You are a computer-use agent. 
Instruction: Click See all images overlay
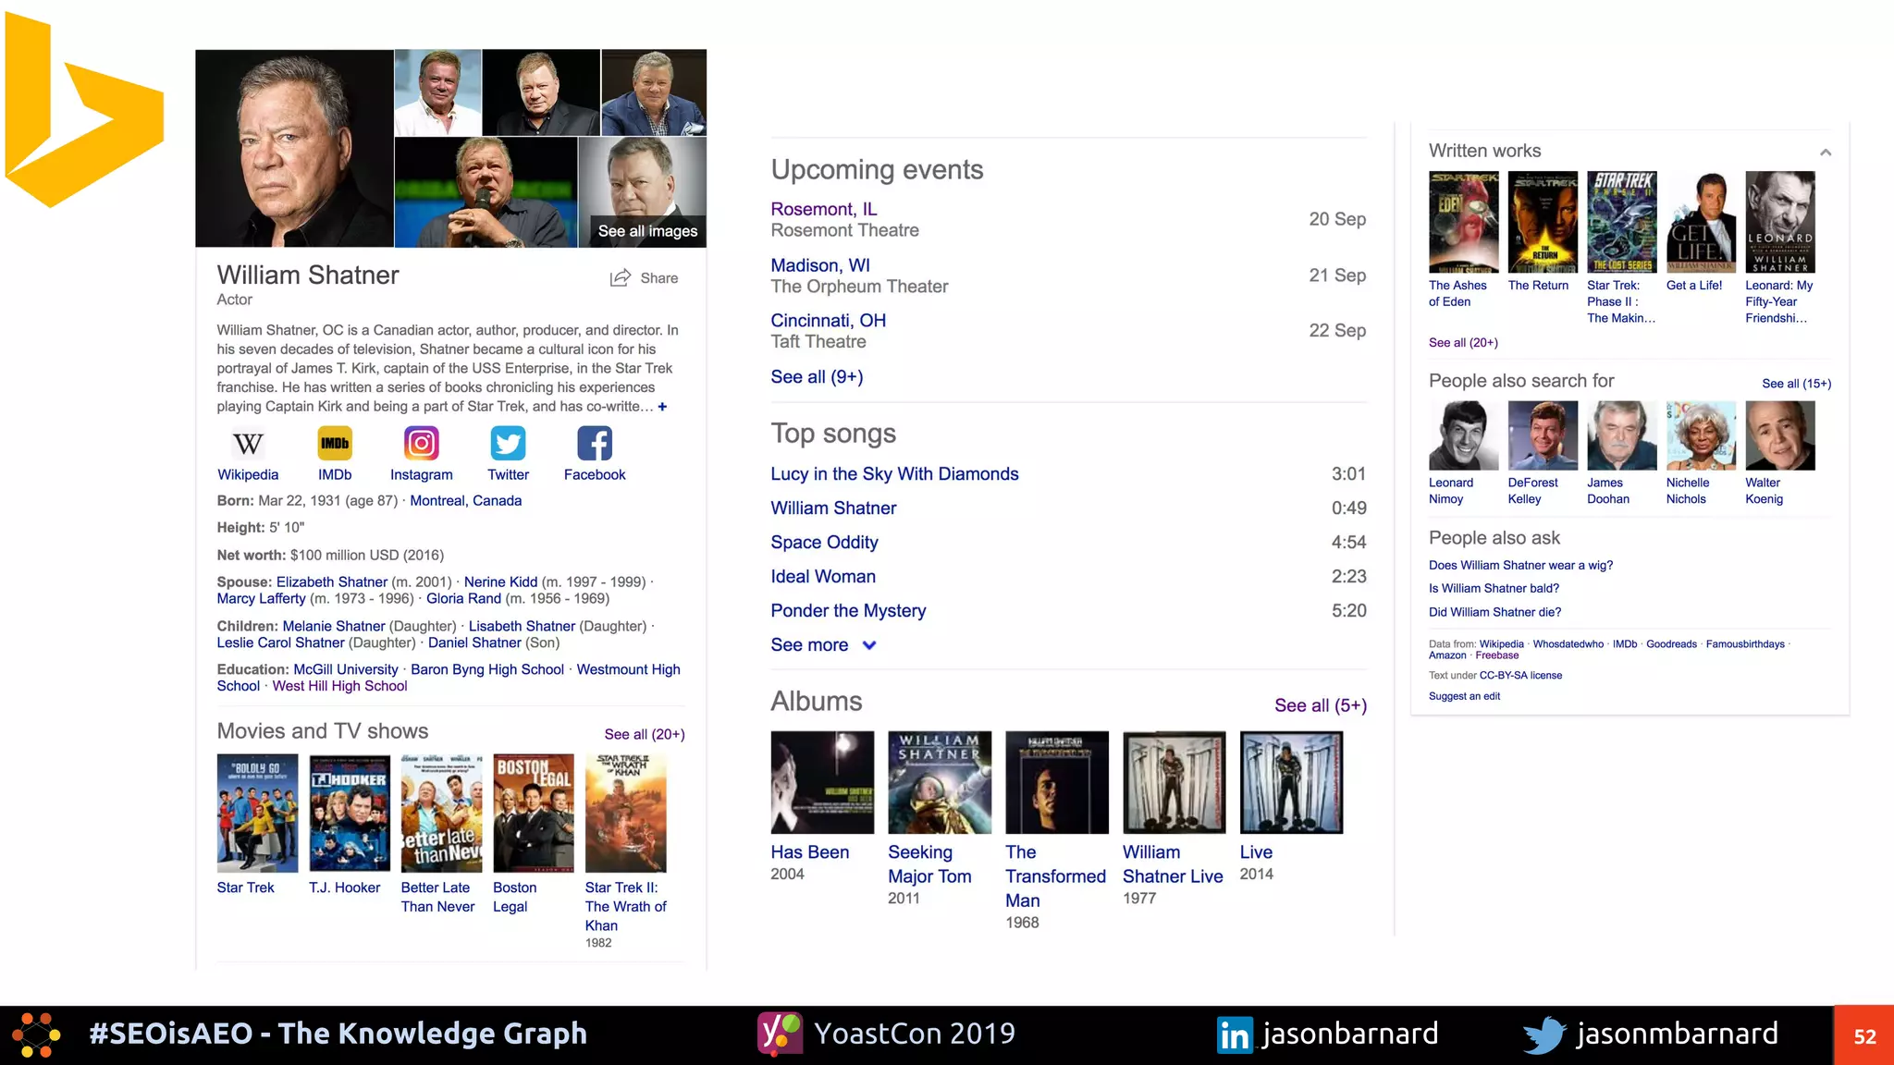click(647, 231)
